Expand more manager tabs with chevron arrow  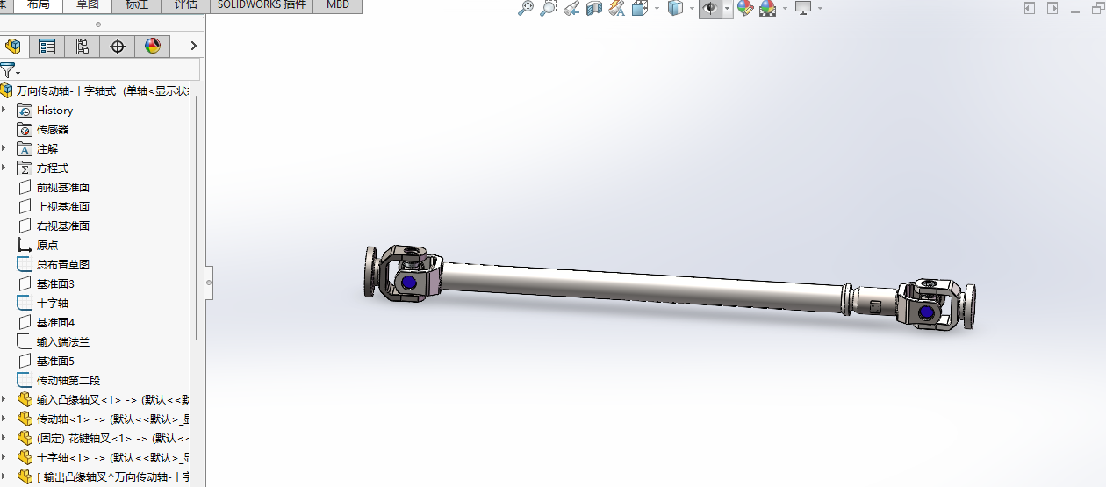click(x=193, y=47)
